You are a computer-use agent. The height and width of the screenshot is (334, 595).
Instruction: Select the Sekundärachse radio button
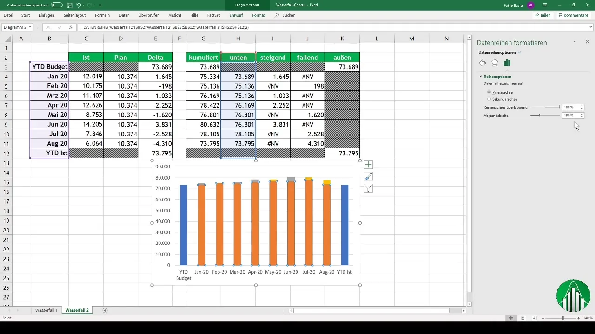(489, 99)
